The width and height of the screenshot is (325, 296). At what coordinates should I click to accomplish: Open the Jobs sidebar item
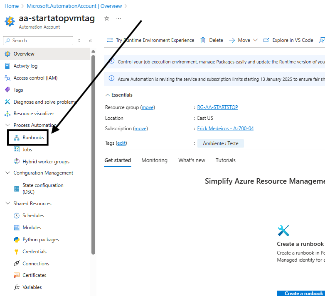click(27, 150)
